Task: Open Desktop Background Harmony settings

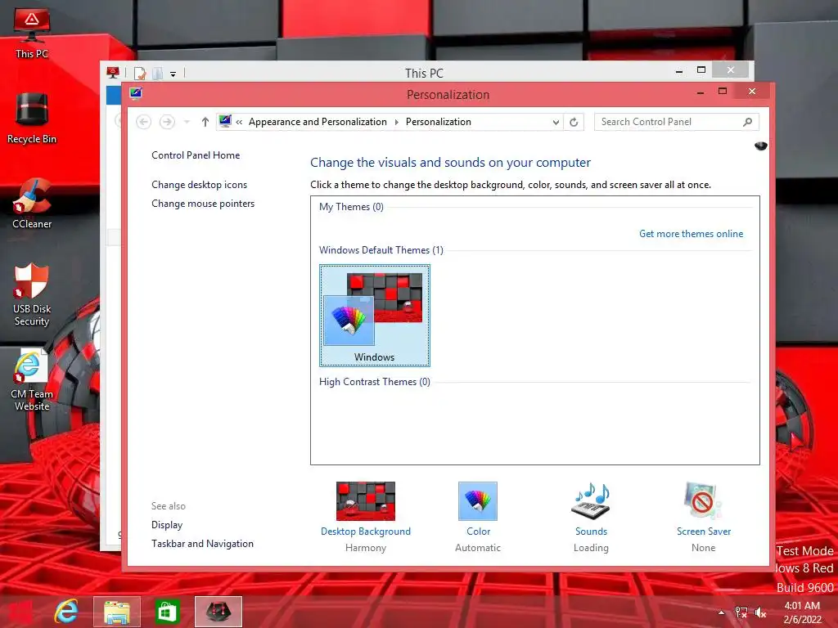Action: click(366, 517)
